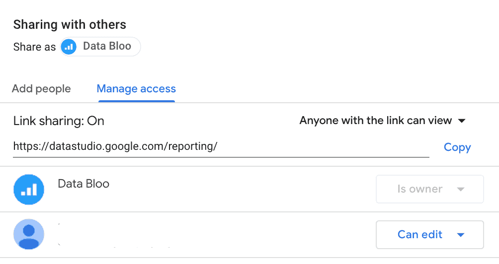Click the Anyone with the link can view text
The width and height of the screenshot is (499, 264).
point(376,121)
